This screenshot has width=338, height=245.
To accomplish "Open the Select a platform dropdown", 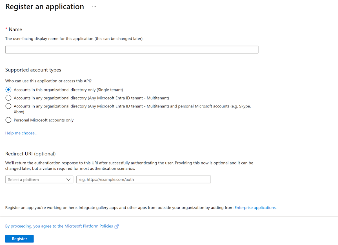I will pos(39,179).
